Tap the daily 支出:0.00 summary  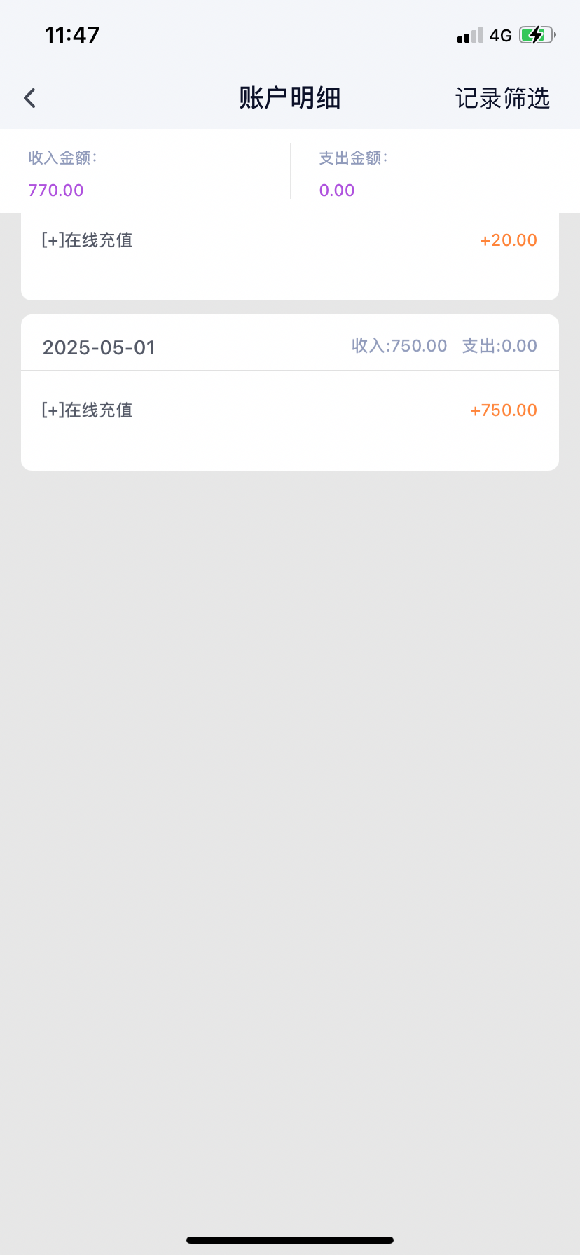(499, 346)
